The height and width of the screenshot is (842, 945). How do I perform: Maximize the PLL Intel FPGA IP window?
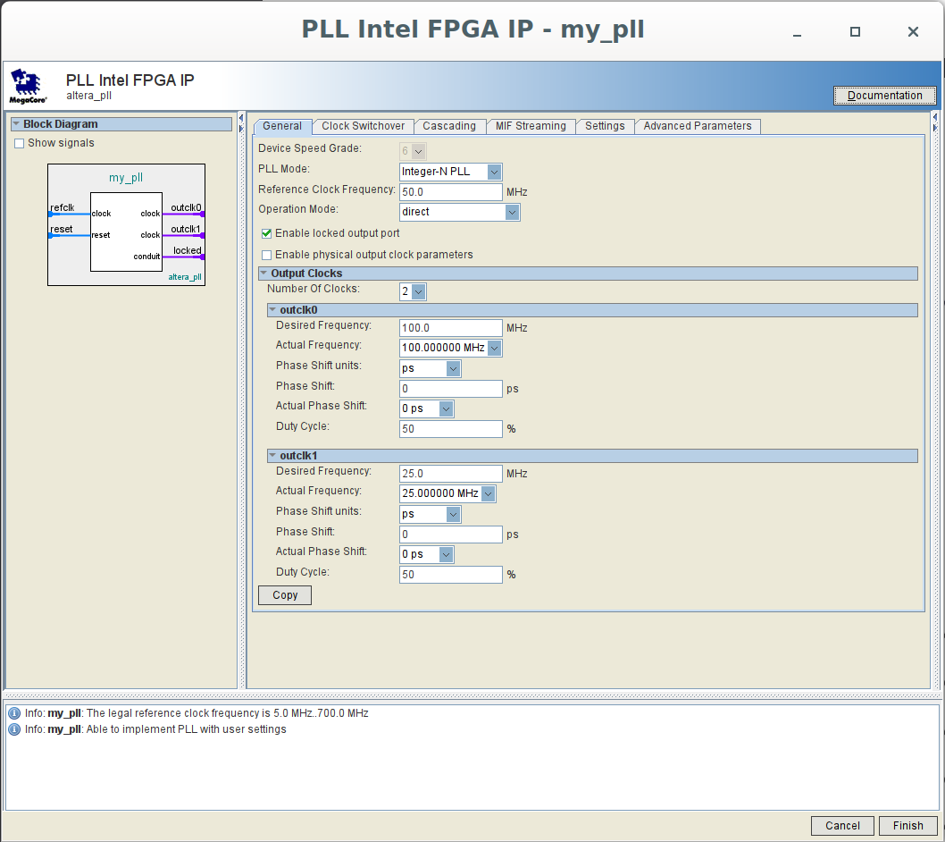point(855,32)
